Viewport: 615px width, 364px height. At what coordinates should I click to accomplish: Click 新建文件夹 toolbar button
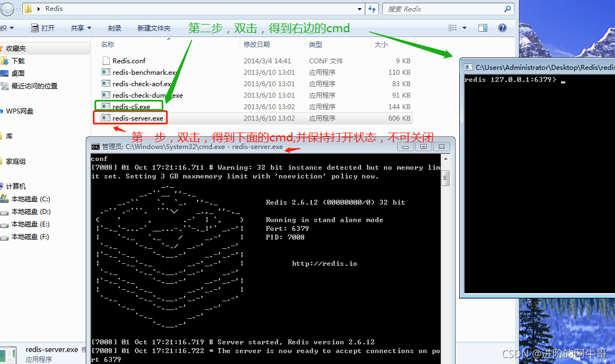pos(154,28)
